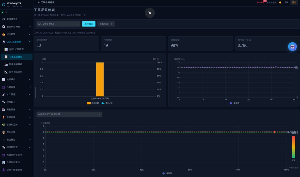Collapse the QMS 光學檢測 section chevron
Image resolution: width=300 pixels, height=177 pixels.
pyautogui.click(x=30, y=42)
